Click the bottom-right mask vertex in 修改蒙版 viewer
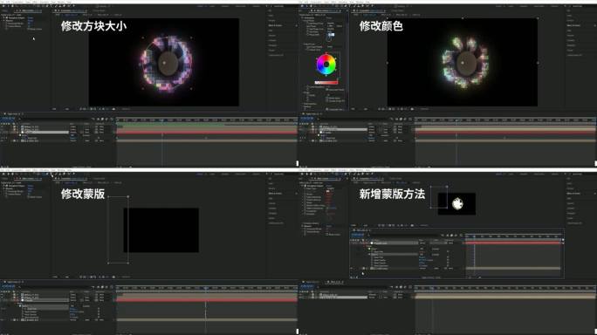The width and height of the screenshot is (597, 335). point(128,263)
